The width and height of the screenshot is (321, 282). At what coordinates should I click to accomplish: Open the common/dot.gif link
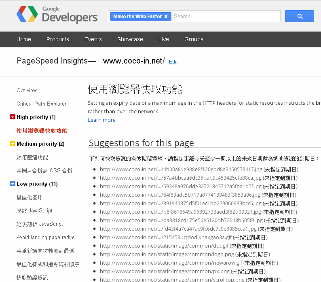tap(164, 246)
